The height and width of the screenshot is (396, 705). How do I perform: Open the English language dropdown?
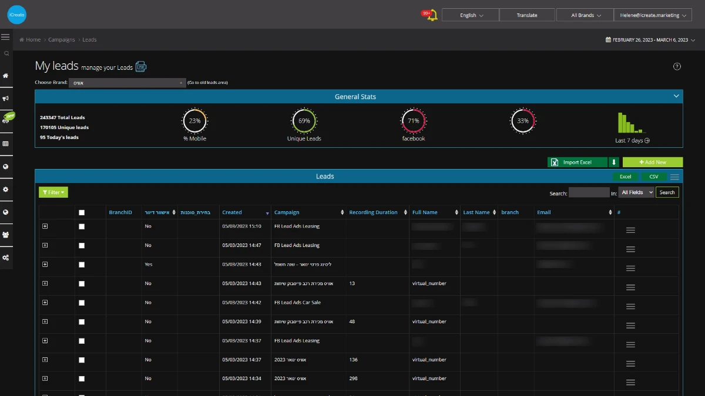coord(471,15)
